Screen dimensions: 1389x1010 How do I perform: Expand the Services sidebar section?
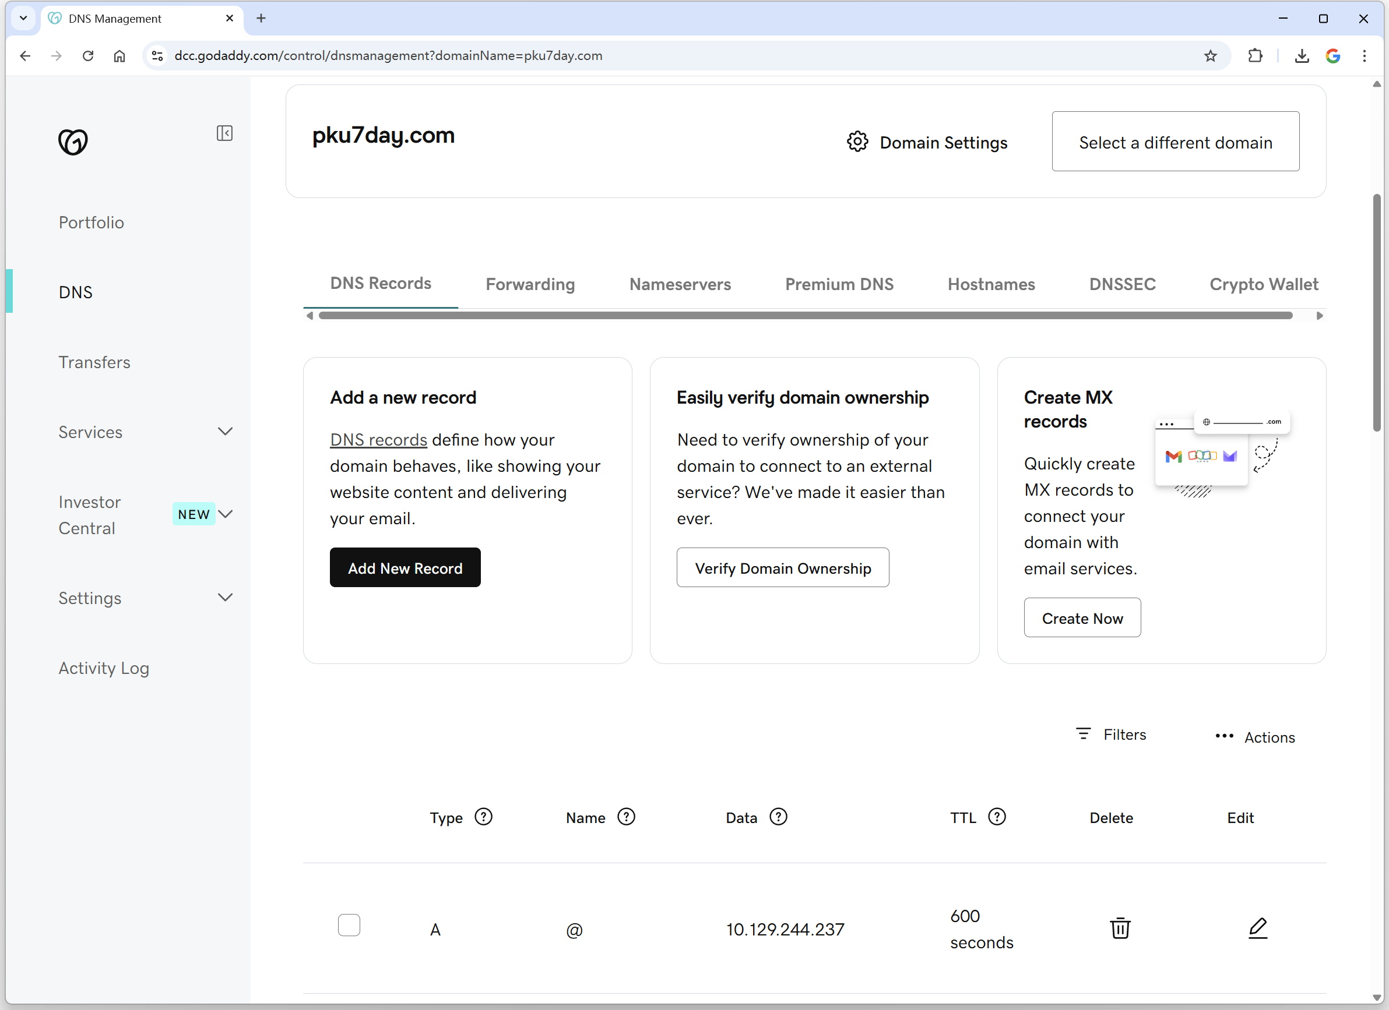click(226, 432)
